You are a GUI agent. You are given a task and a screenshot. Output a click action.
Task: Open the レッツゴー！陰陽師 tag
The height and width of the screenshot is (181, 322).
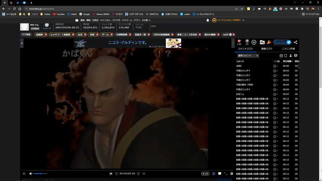(60, 35)
